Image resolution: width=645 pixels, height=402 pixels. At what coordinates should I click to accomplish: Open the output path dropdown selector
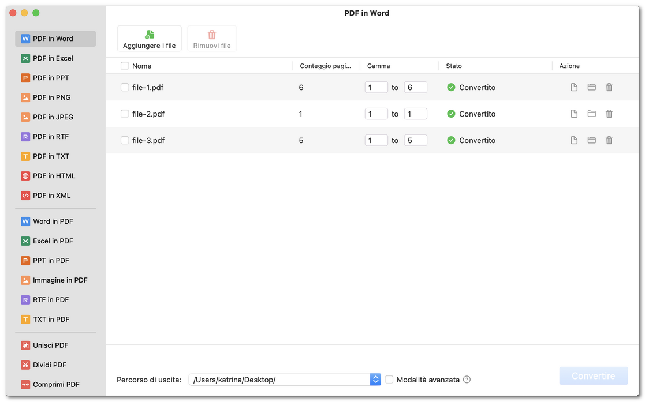[375, 379]
